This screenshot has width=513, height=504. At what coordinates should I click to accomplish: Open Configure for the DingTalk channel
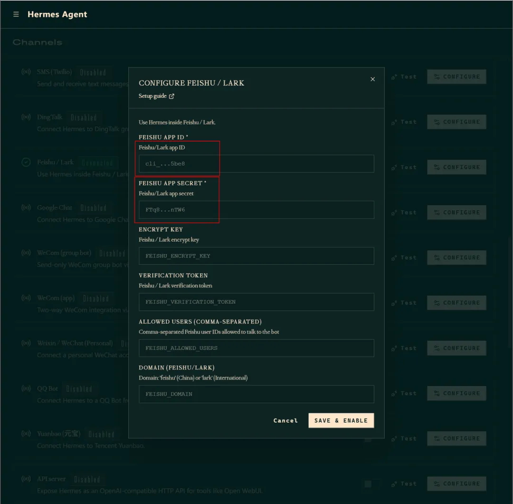[x=456, y=122]
